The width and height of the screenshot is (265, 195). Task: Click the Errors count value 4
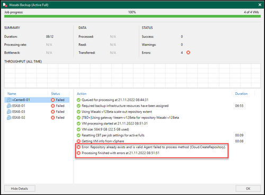click(182, 52)
